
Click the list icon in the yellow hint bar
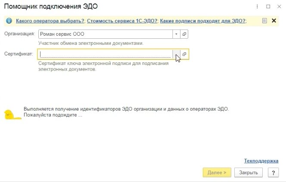(264, 21)
